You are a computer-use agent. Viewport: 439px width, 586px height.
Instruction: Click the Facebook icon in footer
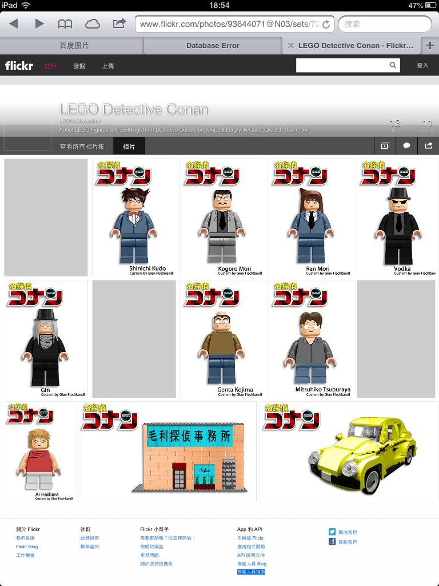coord(332,541)
